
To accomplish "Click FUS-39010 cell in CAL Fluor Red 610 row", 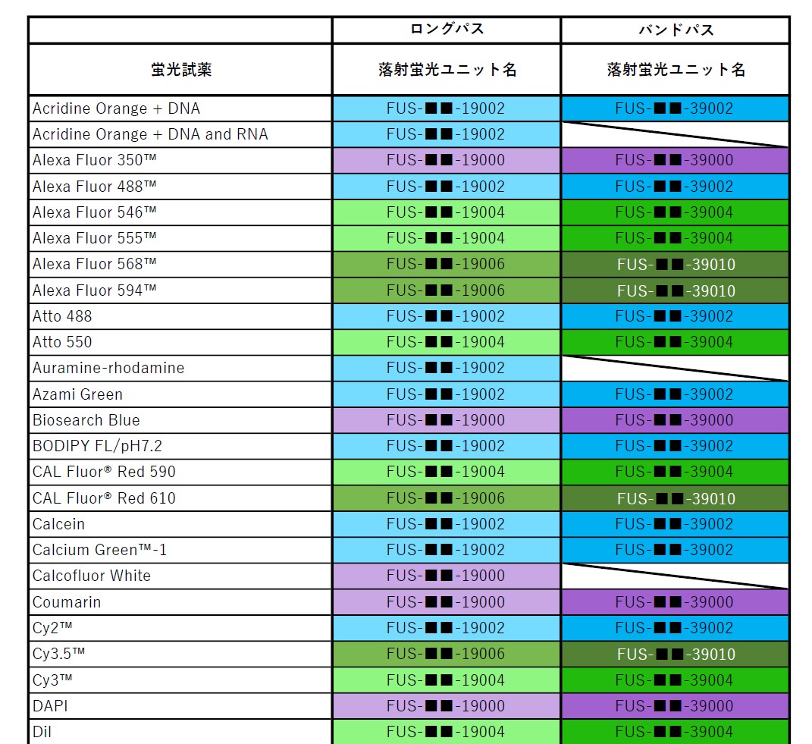I will (676, 498).
